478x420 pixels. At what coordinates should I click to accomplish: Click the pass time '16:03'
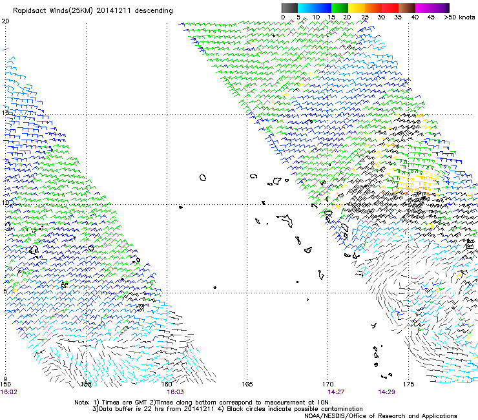coord(176,392)
